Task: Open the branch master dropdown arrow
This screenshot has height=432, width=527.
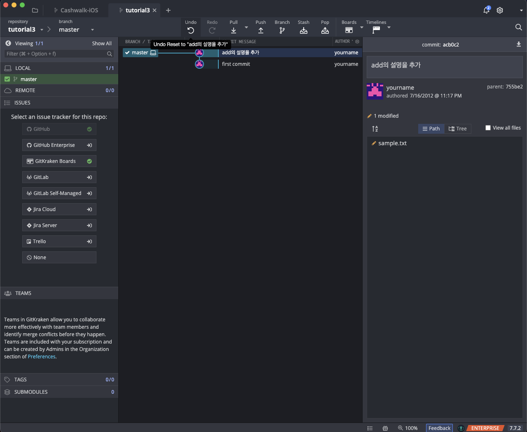Action: [92, 30]
